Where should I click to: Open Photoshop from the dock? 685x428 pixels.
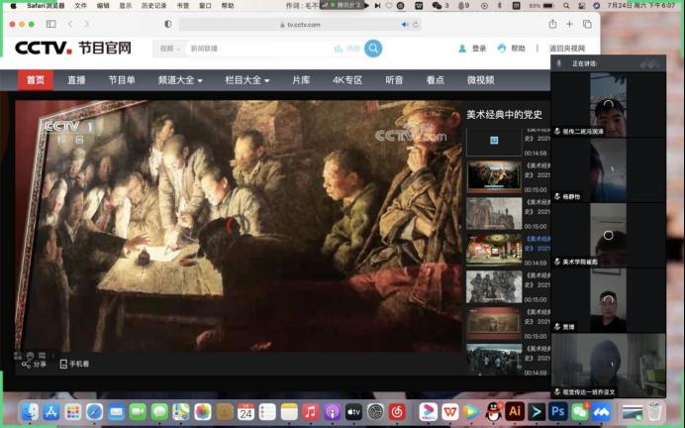pos(558,411)
